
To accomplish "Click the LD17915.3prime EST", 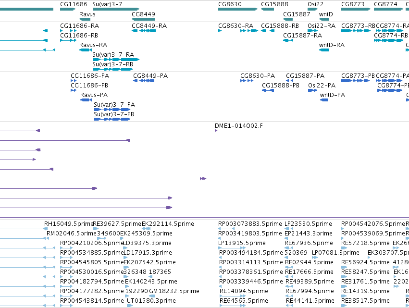I will tap(125, 258).
